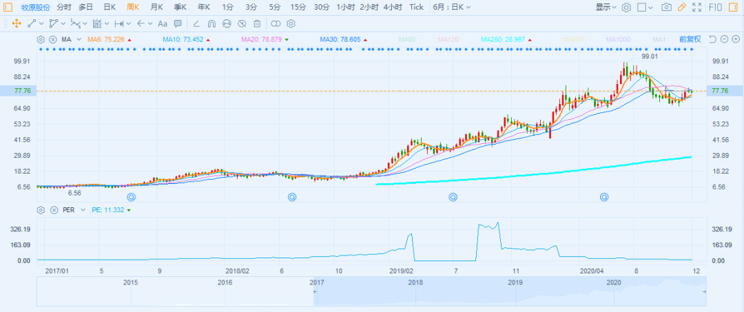Viewport: 744px width, 312px height.
Task: Click the highlighted range in timeline navigator
Action: (509, 293)
